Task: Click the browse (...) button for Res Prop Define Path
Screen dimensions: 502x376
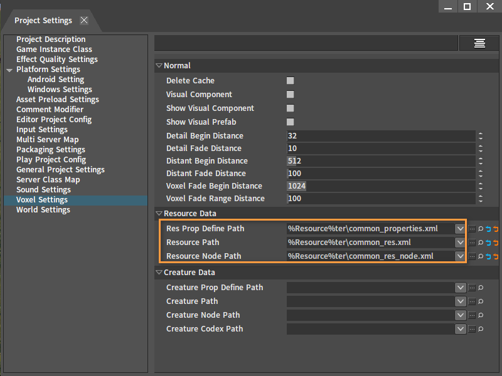Action: pyautogui.click(x=472, y=229)
